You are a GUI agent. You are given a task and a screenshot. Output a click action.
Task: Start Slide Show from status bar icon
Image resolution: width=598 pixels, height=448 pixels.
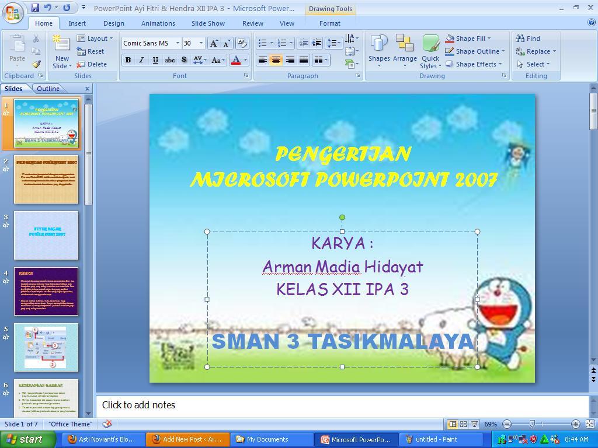coord(474,424)
